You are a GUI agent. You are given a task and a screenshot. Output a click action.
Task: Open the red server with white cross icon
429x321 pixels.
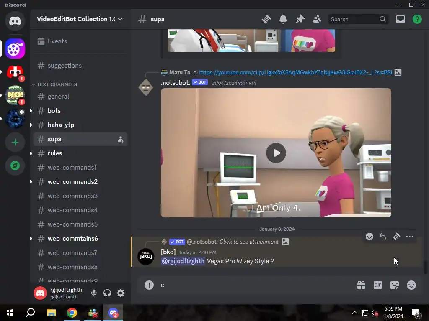pos(15,72)
